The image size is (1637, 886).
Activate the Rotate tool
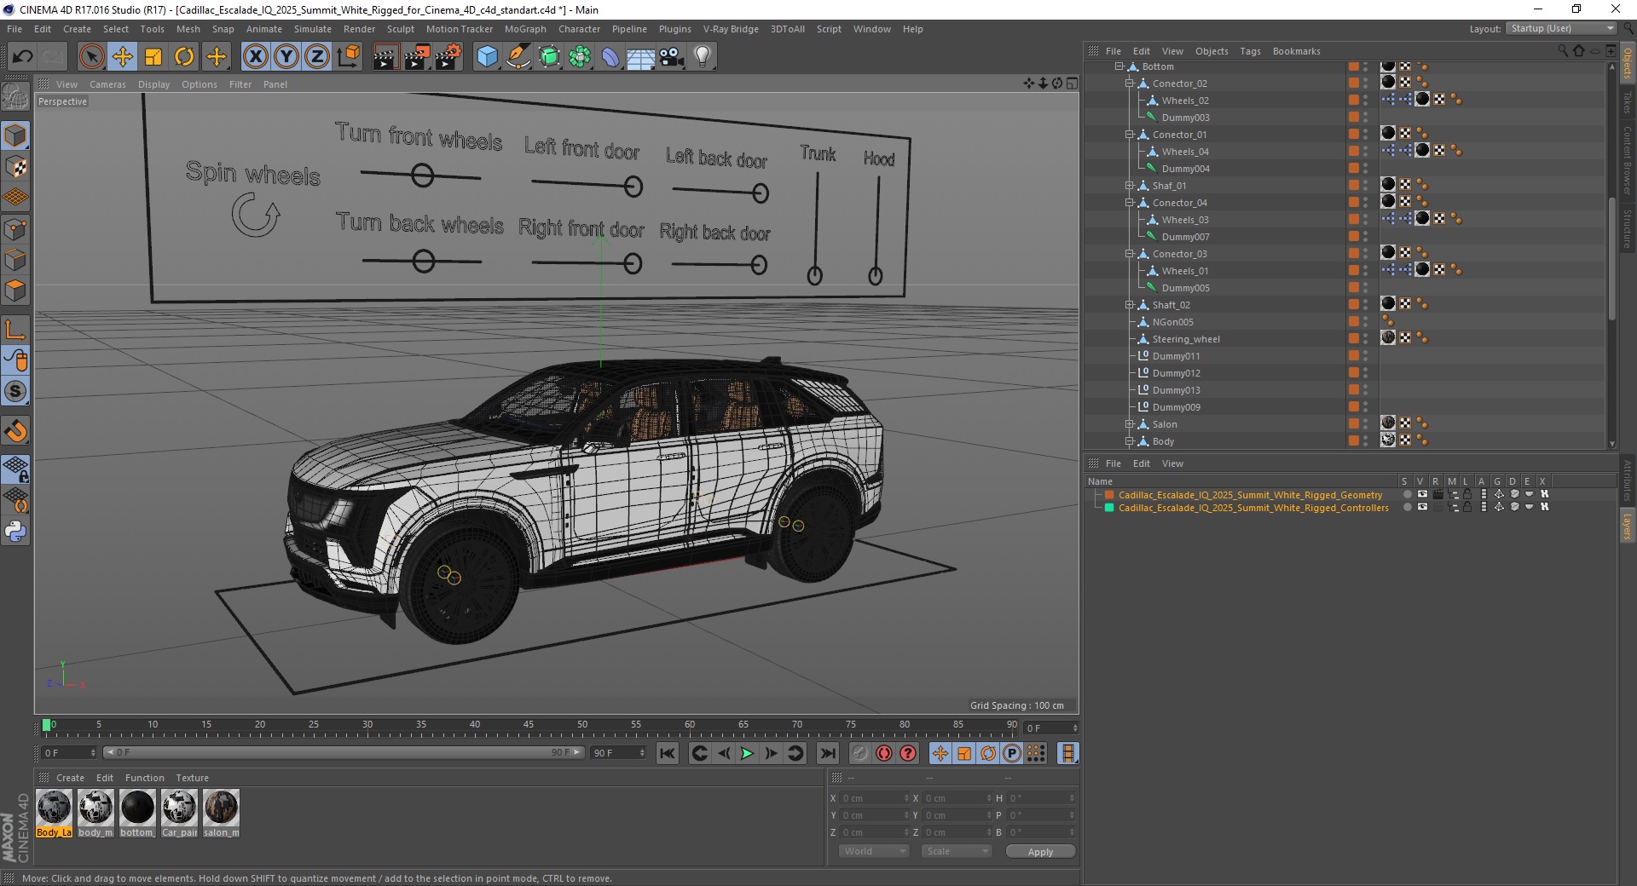tap(184, 57)
